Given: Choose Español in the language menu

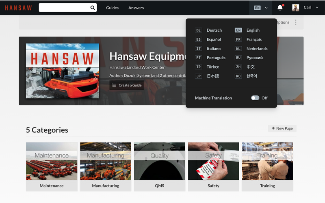Looking at the screenshot, I should (x=214, y=40).
